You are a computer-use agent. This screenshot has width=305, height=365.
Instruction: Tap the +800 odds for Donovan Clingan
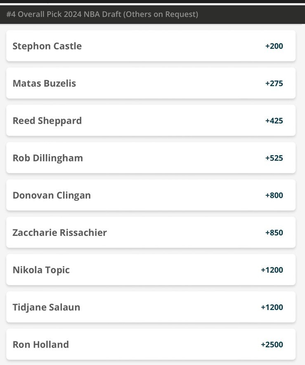coord(274,195)
